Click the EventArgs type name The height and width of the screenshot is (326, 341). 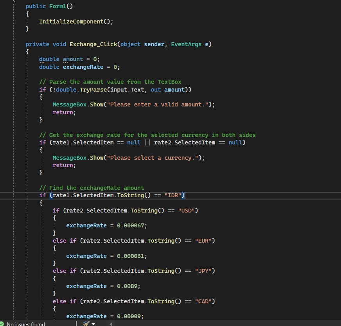(186, 44)
